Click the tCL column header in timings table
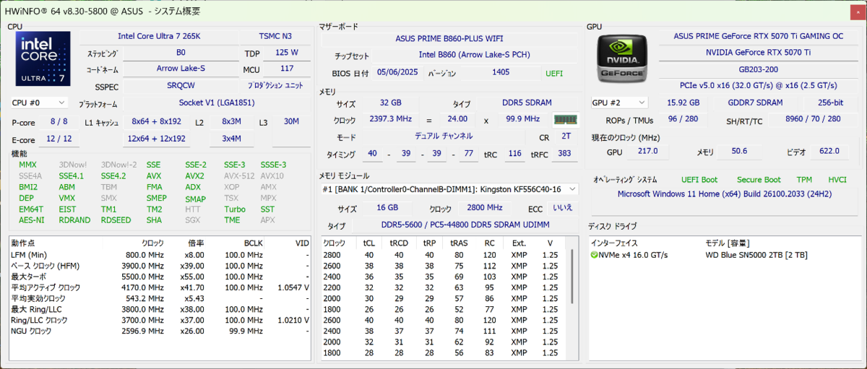The width and height of the screenshot is (867, 369). tap(369, 243)
